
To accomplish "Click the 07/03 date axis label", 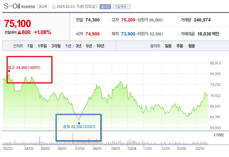I will click(80, 149).
